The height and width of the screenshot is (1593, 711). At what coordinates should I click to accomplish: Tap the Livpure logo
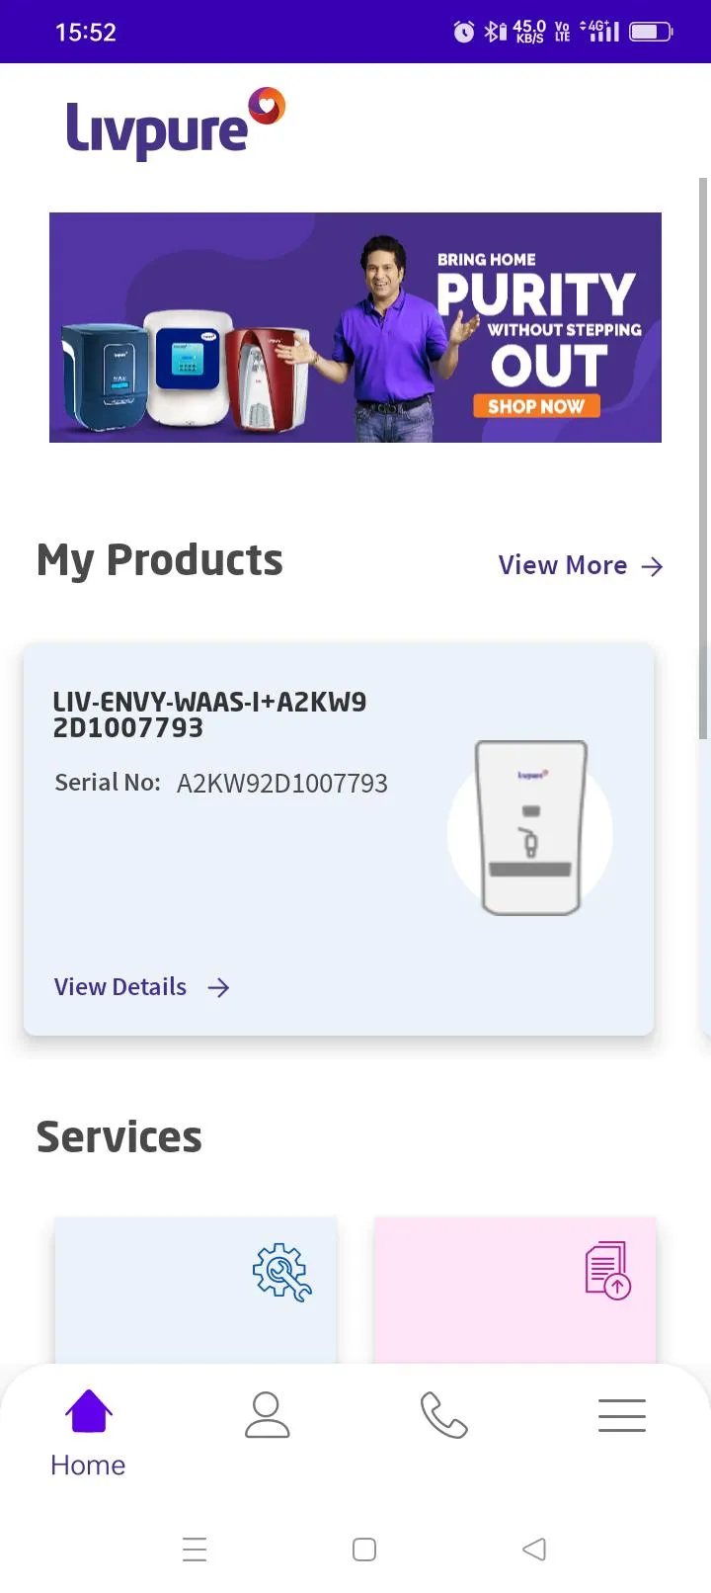pyautogui.click(x=176, y=124)
